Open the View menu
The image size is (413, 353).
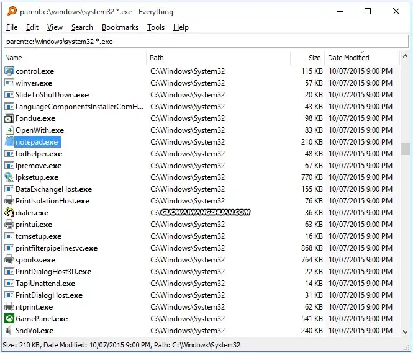click(x=55, y=27)
